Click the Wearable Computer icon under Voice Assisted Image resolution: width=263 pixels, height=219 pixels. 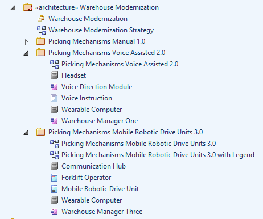54,109
